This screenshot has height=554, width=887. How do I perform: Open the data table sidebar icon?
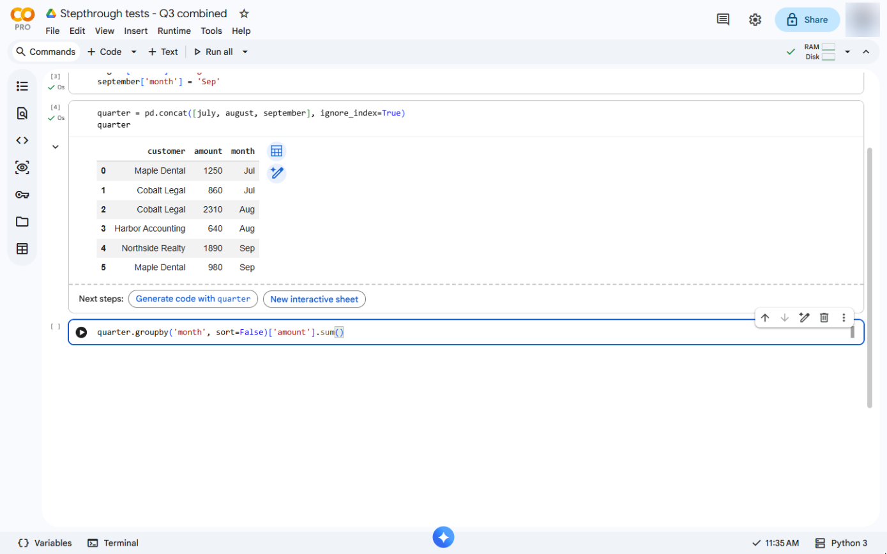click(22, 249)
